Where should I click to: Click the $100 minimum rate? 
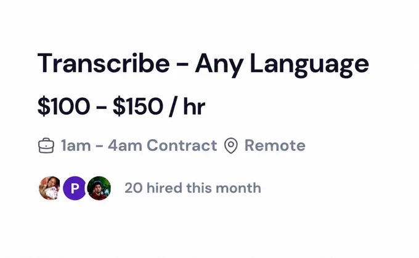[x=63, y=107]
